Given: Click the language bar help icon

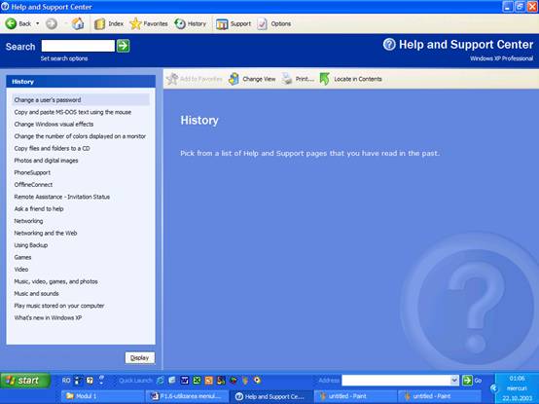Looking at the screenshot, I should pos(90,381).
